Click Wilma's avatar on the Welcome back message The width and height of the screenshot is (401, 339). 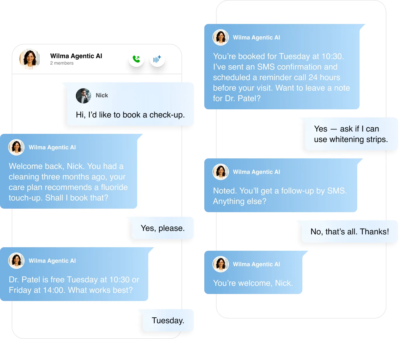(16, 147)
